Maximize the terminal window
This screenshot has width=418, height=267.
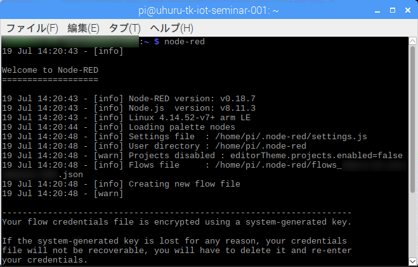[391, 9]
